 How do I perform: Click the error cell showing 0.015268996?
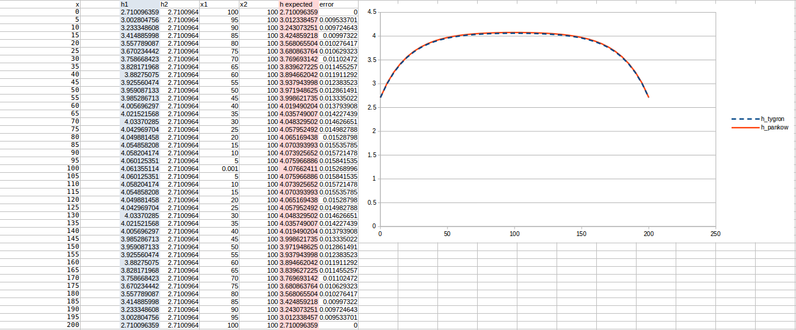pos(338,169)
